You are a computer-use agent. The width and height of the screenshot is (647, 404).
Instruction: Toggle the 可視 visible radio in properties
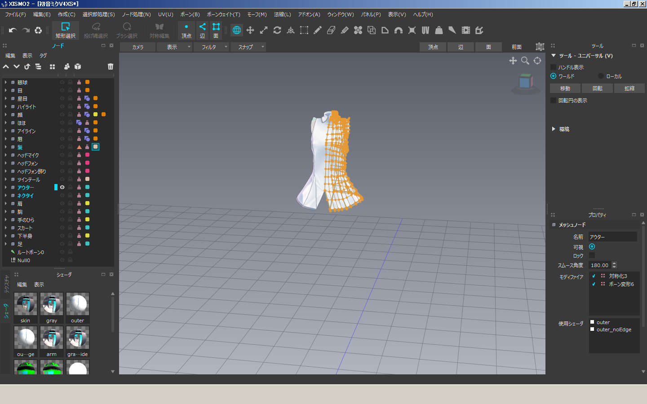point(592,246)
